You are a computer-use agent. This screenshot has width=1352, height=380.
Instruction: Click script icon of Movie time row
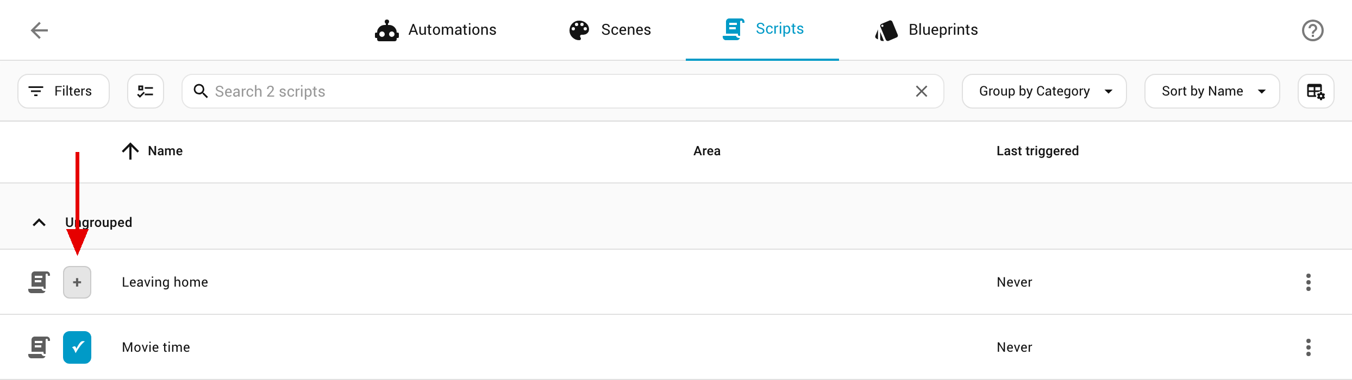click(39, 347)
